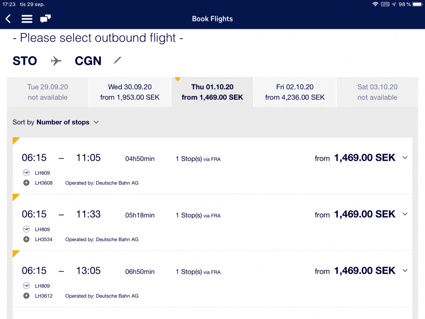Select the Fri 02.10.20 date tab

click(295, 92)
